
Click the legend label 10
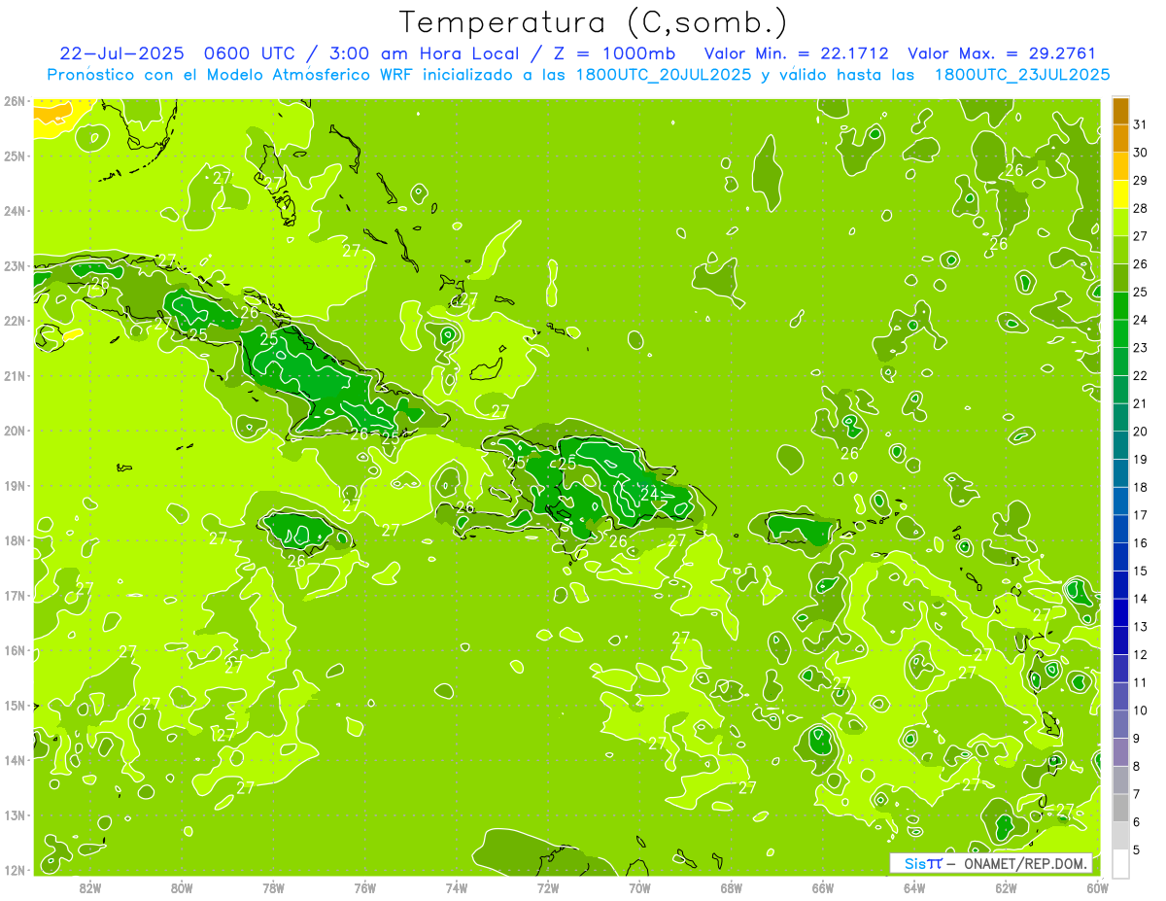pos(1140,710)
